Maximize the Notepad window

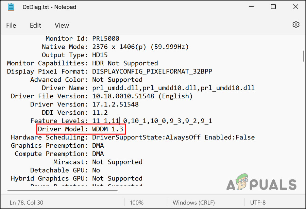(x=273, y=7)
